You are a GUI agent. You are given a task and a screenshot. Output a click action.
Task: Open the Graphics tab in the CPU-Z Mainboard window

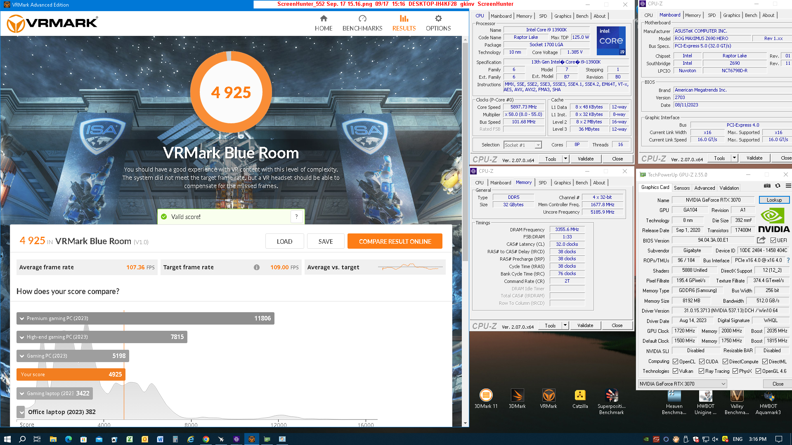pyautogui.click(x=731, y=15)
